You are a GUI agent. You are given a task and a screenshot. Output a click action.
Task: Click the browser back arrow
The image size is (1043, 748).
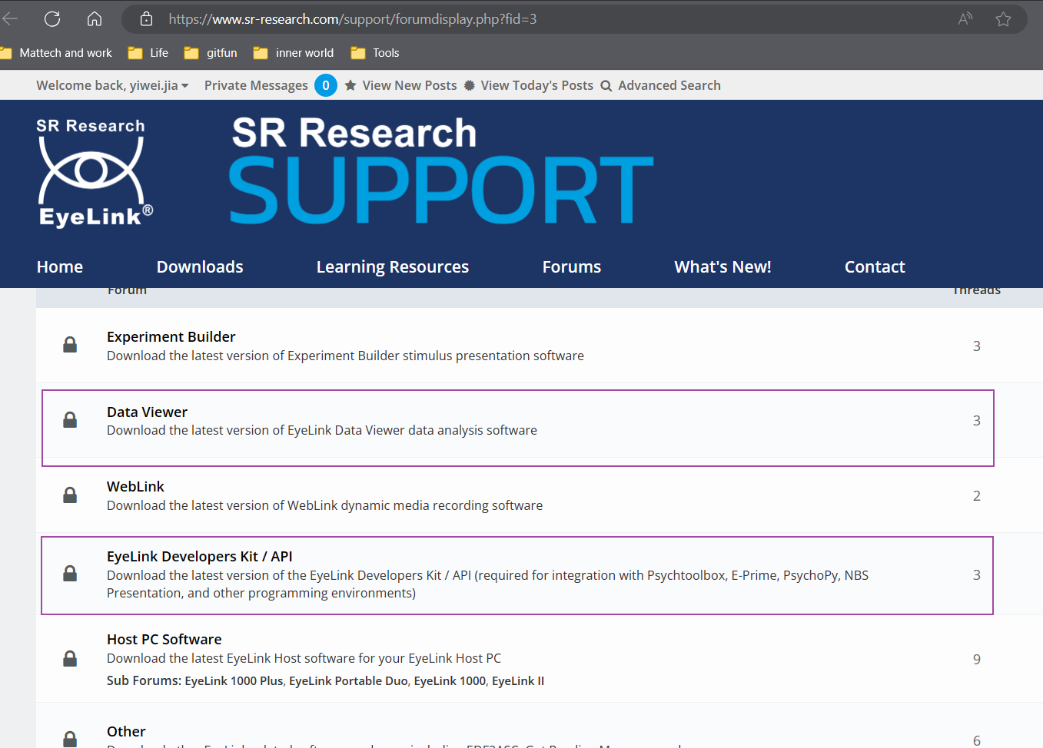(x=10, y=18)
